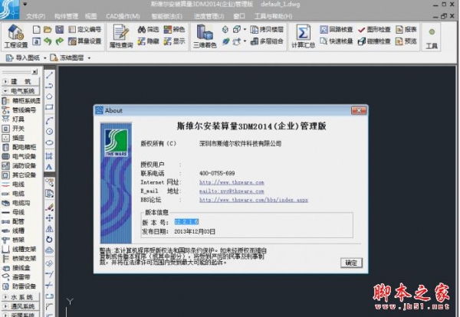Click the green redo arrow
The width and height of the screenshot is (460, 317).
coord(60,41)
